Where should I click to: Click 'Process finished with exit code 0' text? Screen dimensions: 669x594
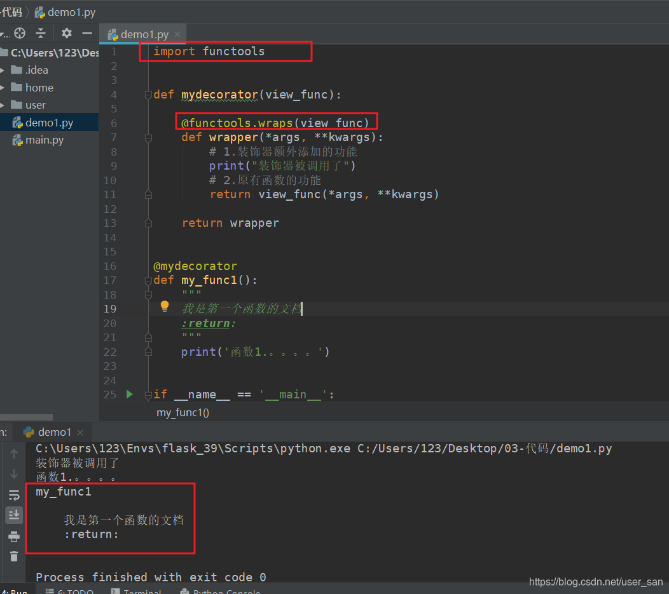click(151, 577)
